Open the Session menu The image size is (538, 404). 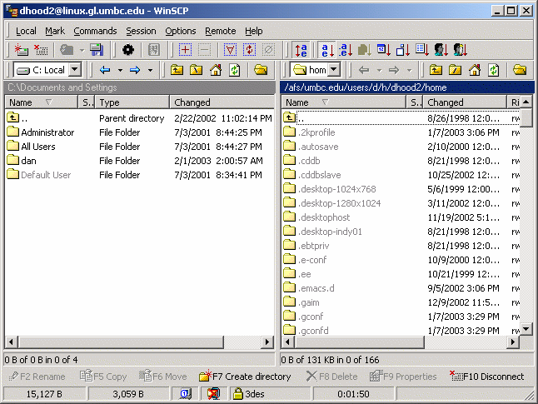[141, 31]
